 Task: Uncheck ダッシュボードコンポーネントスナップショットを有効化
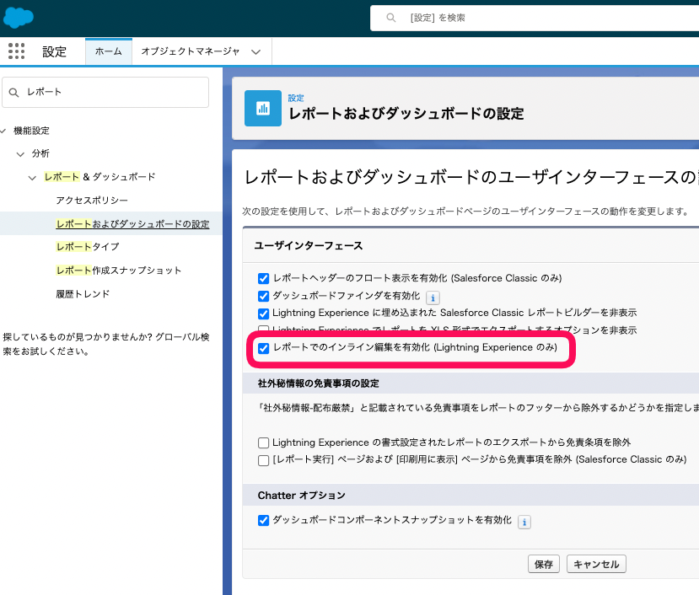263,520
